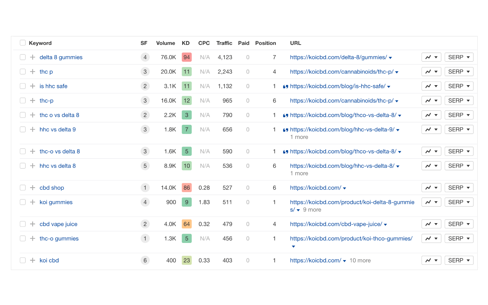
Task: Click the plus icon for 'cbd vape juice'
Action: [32, 224]
